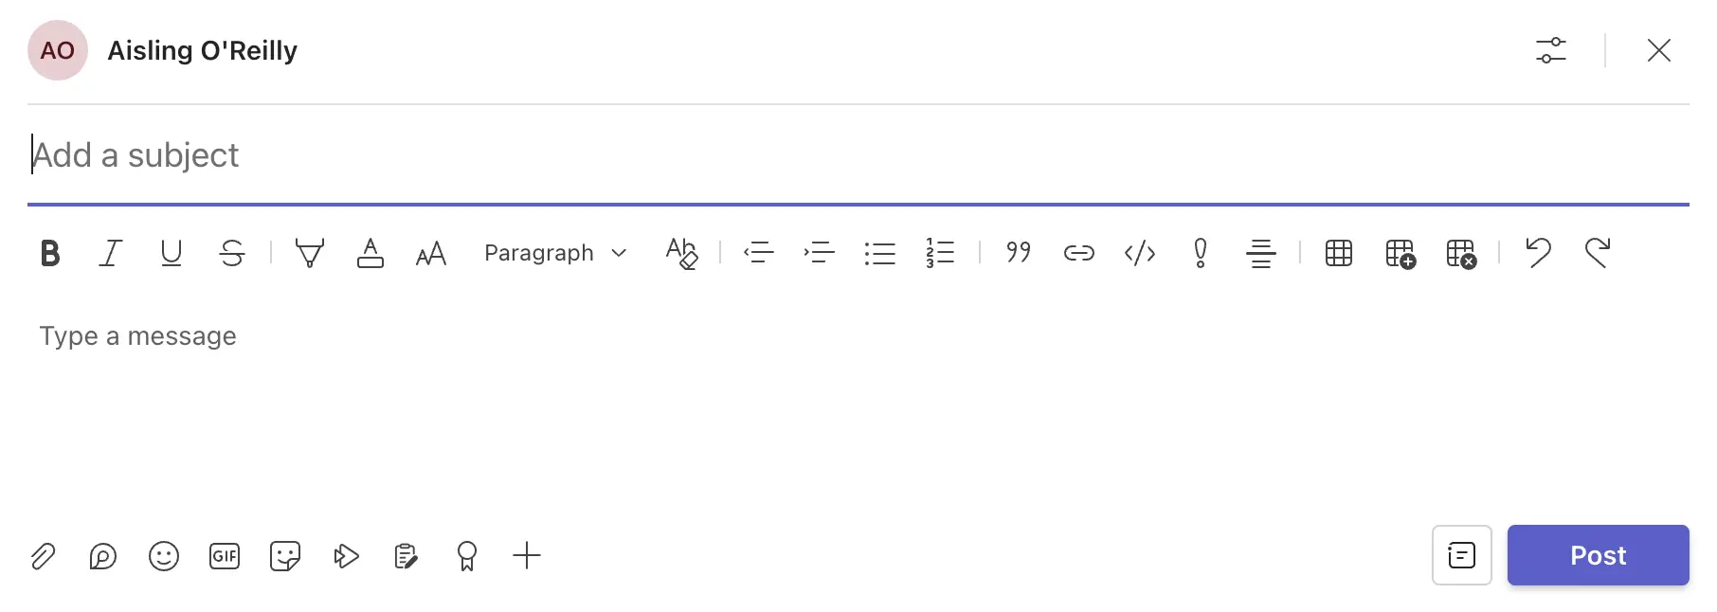Toggle underline formatting
This screenshot has height=612, width=1717.
[172, 253]
